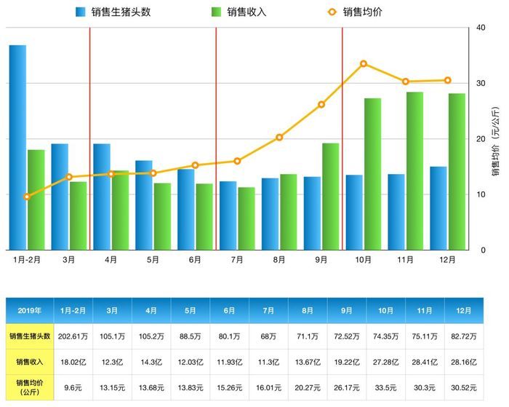This screenshot has height=407, width=509.
Task: Click the 销售均价（元/公斤）axis title
Action: pyautogui.click(x=495, y=141)
